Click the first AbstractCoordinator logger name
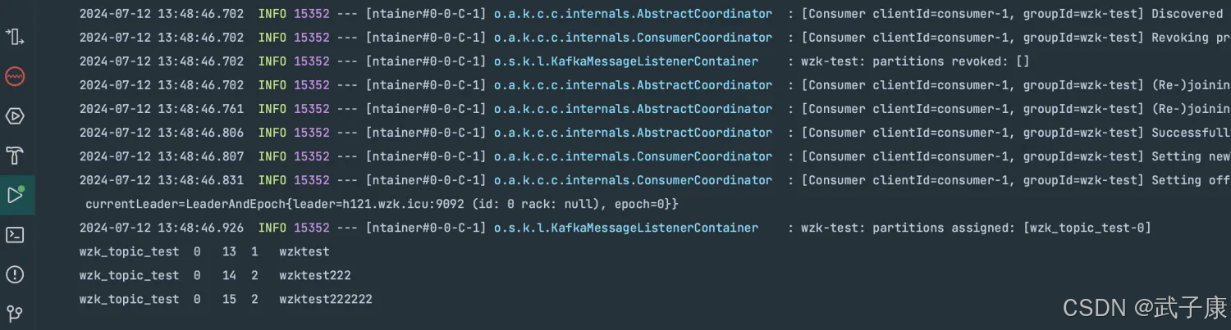This screenshot has width=1231, height=330. point(633,14)
